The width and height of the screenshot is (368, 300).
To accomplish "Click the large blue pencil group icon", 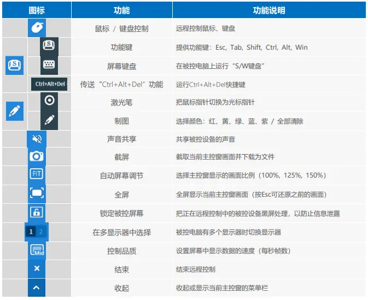I will [x=15, y=111].
